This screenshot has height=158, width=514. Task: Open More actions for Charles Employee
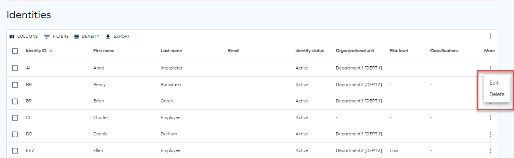[490, 118]
